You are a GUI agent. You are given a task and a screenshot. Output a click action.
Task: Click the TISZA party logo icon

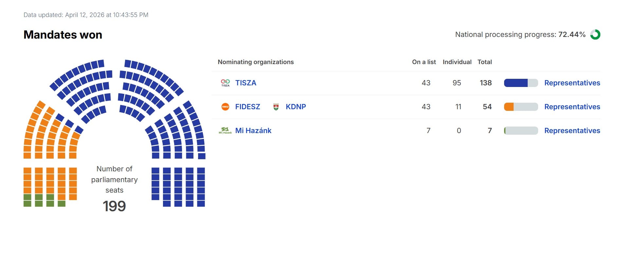click(225, 83)
